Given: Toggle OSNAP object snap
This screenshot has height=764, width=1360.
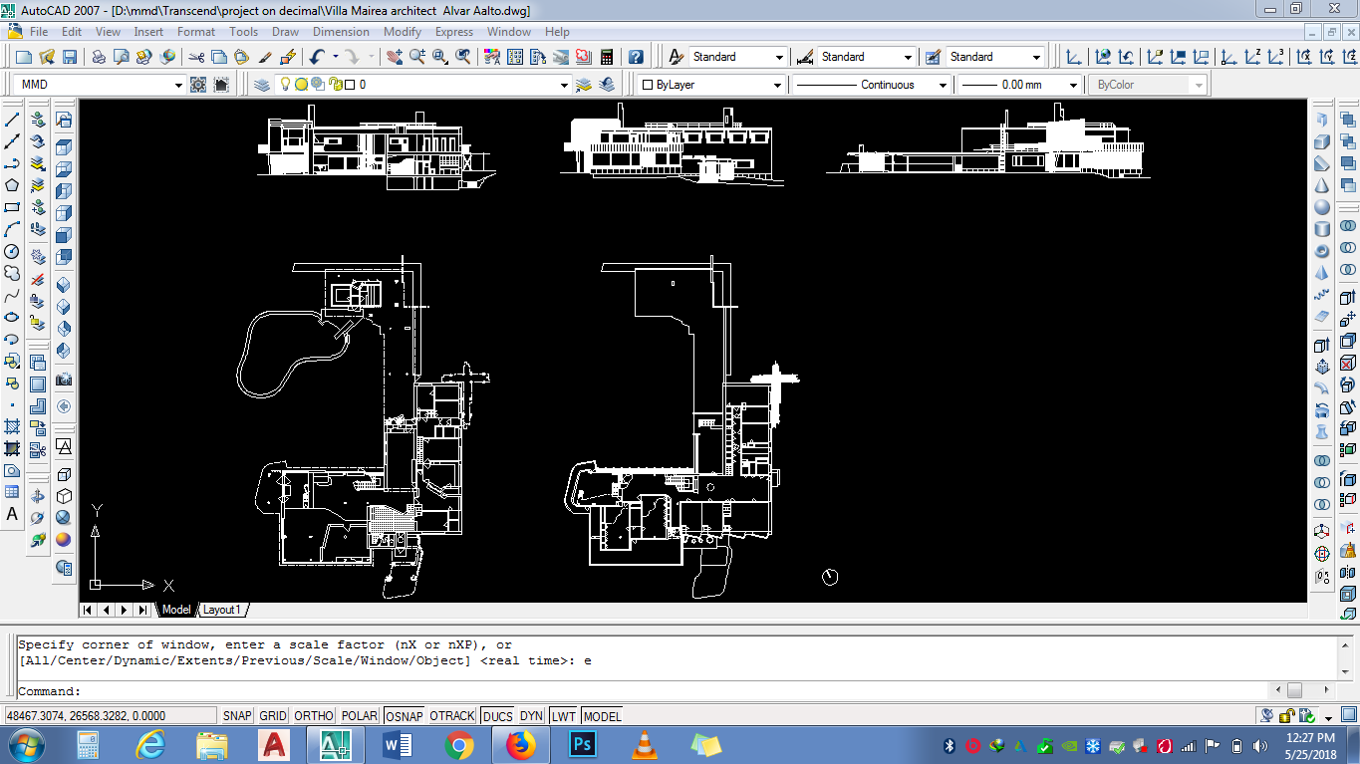Looking at the screenshot, I should point(405,716).
